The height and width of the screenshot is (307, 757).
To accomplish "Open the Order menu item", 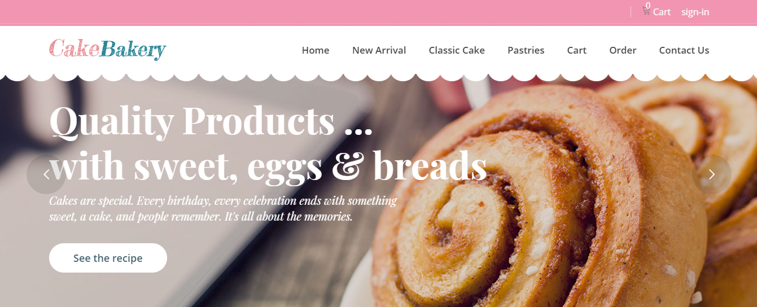I will (x=623, y=50).
